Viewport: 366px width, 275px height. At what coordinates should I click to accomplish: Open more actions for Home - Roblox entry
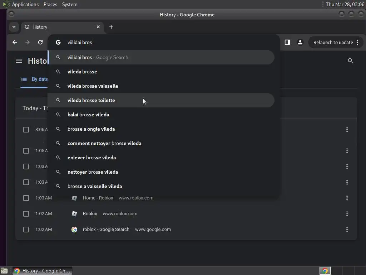(x=347, y=198)
